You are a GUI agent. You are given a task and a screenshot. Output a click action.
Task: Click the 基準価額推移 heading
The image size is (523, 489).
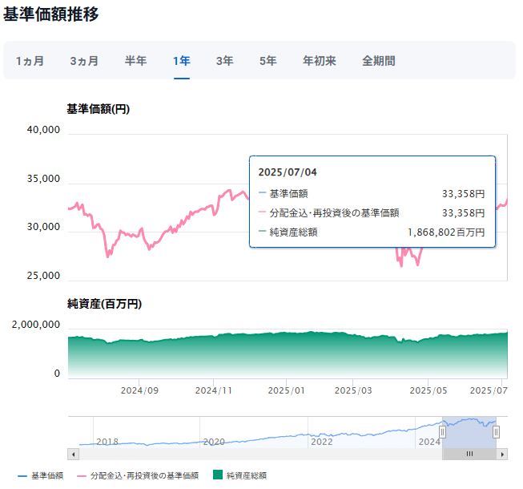50,14
